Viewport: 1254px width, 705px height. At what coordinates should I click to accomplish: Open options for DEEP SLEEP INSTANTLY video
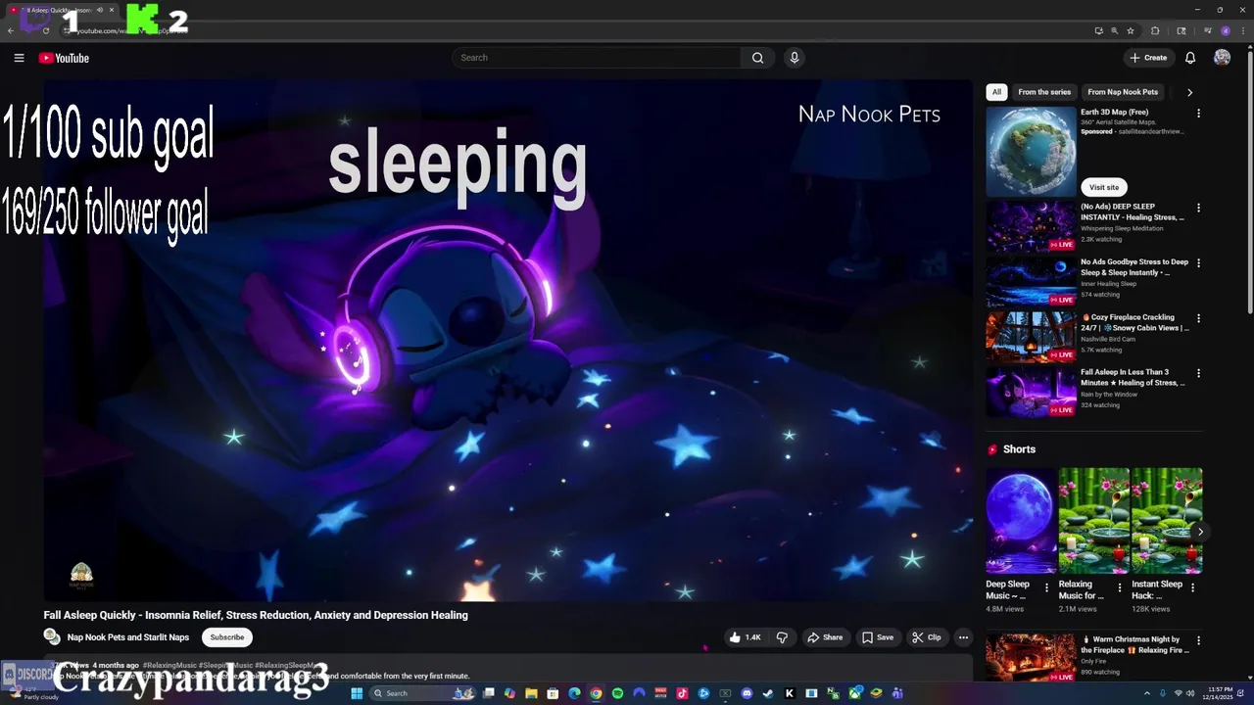[1198, 208]
